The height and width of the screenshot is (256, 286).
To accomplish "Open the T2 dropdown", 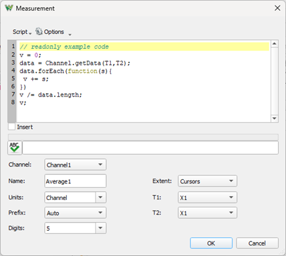I will click(x=207, y=213).
